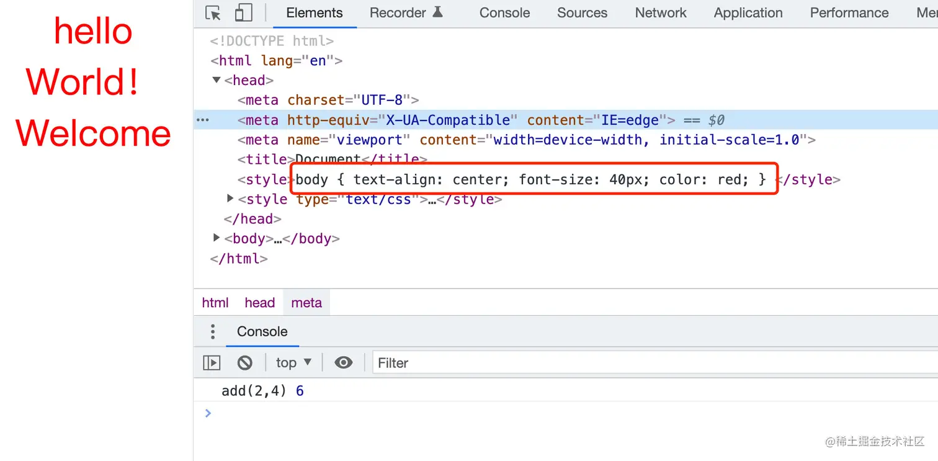Click the body style rule text
The height and width of the screenshot is (461, 938).
click(531, 179)
